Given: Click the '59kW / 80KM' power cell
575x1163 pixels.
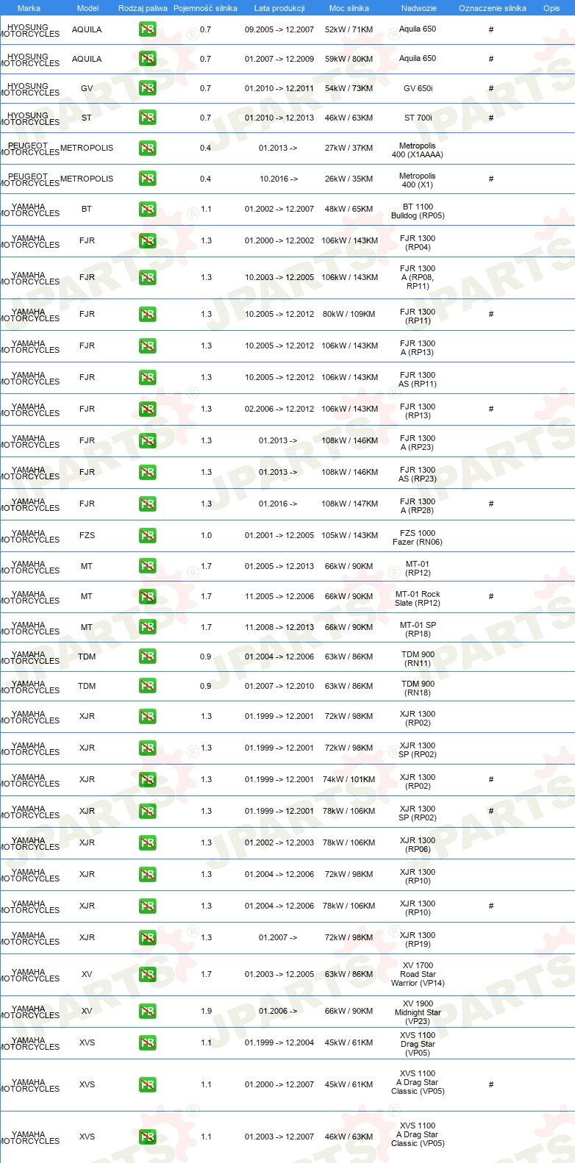Looking at the screenshot, I should click(349, 59).
